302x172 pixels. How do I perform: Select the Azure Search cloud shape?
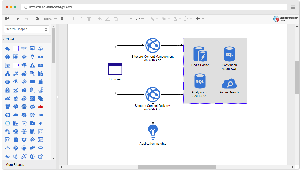(x=229, y=84)
